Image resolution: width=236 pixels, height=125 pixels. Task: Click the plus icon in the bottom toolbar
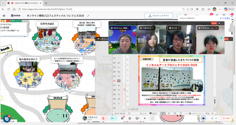pos(145,118)
